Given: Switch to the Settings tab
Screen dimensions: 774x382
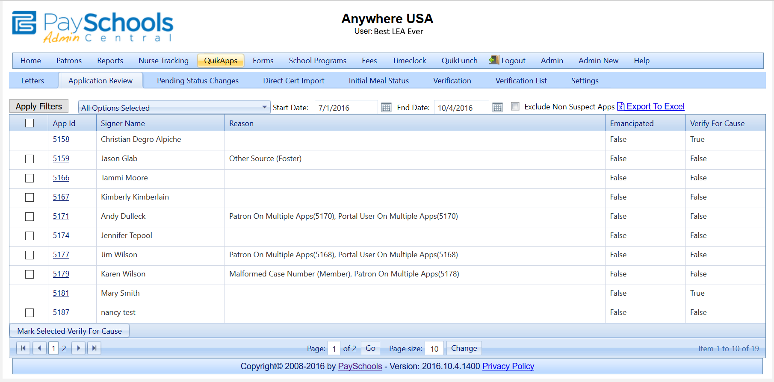Looking at the screenshot, I should point(585,81).
